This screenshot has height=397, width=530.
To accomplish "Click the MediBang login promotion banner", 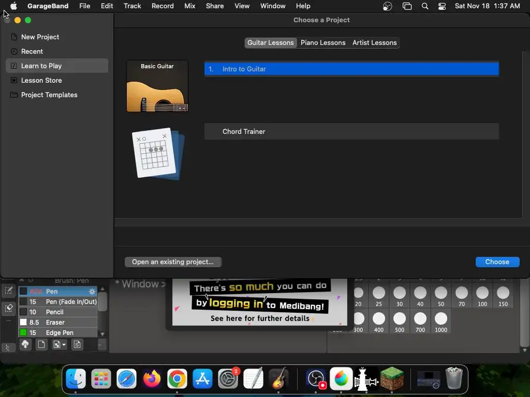I will click(260, 302).
